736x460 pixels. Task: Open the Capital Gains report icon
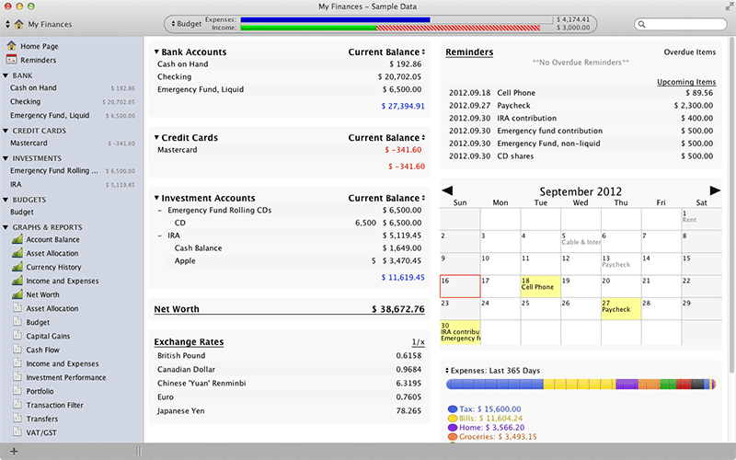[17, 337]
